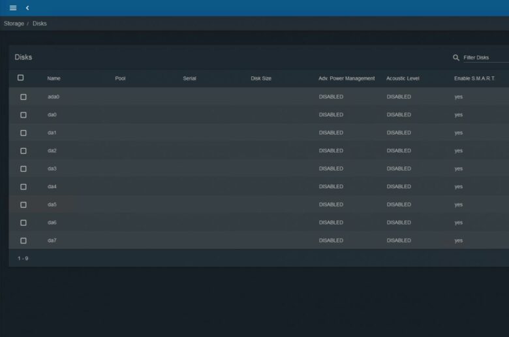Open Storage breadcrumb link
The width and height of the screenshot is (509, 337).
pyautogui.click(x=14, y=24)
